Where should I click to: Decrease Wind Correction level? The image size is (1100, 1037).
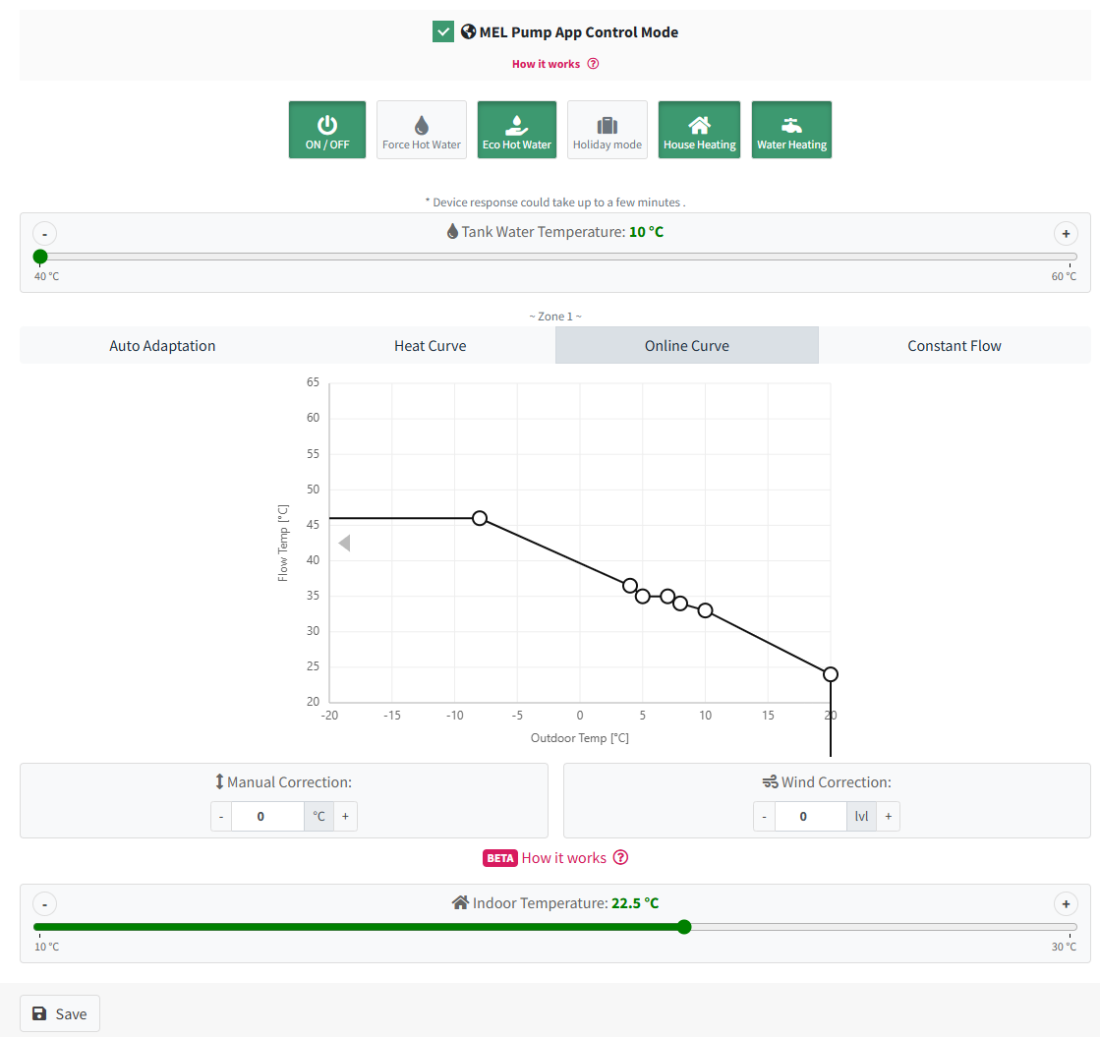coord(764,816)
